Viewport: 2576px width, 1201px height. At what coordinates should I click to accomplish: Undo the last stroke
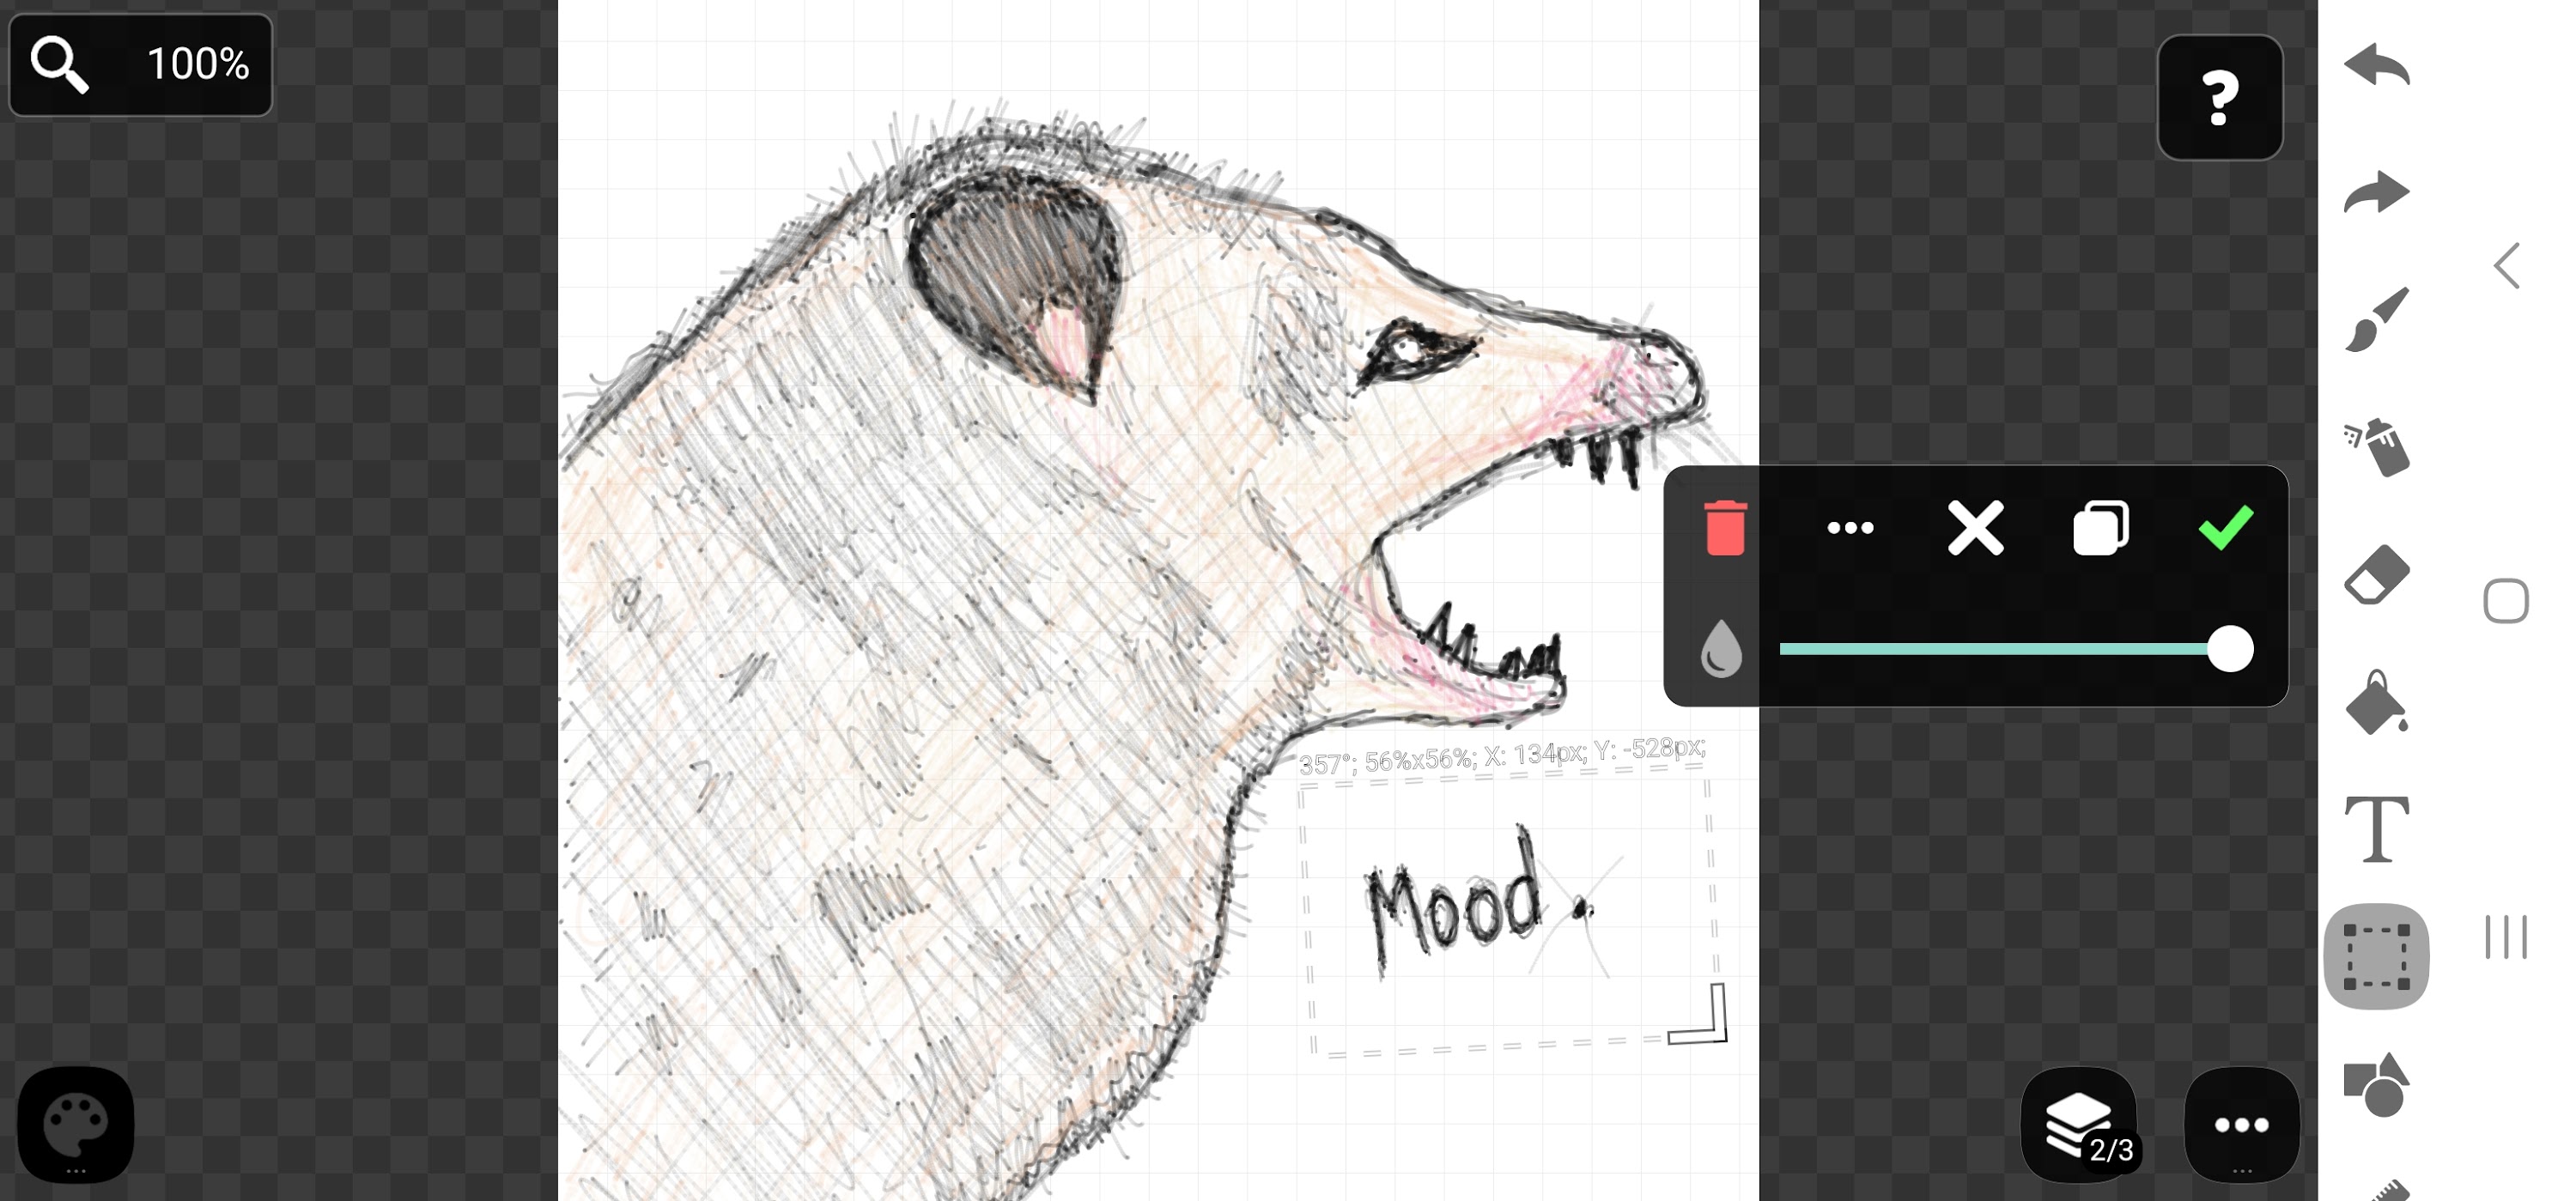(2379, 67)
